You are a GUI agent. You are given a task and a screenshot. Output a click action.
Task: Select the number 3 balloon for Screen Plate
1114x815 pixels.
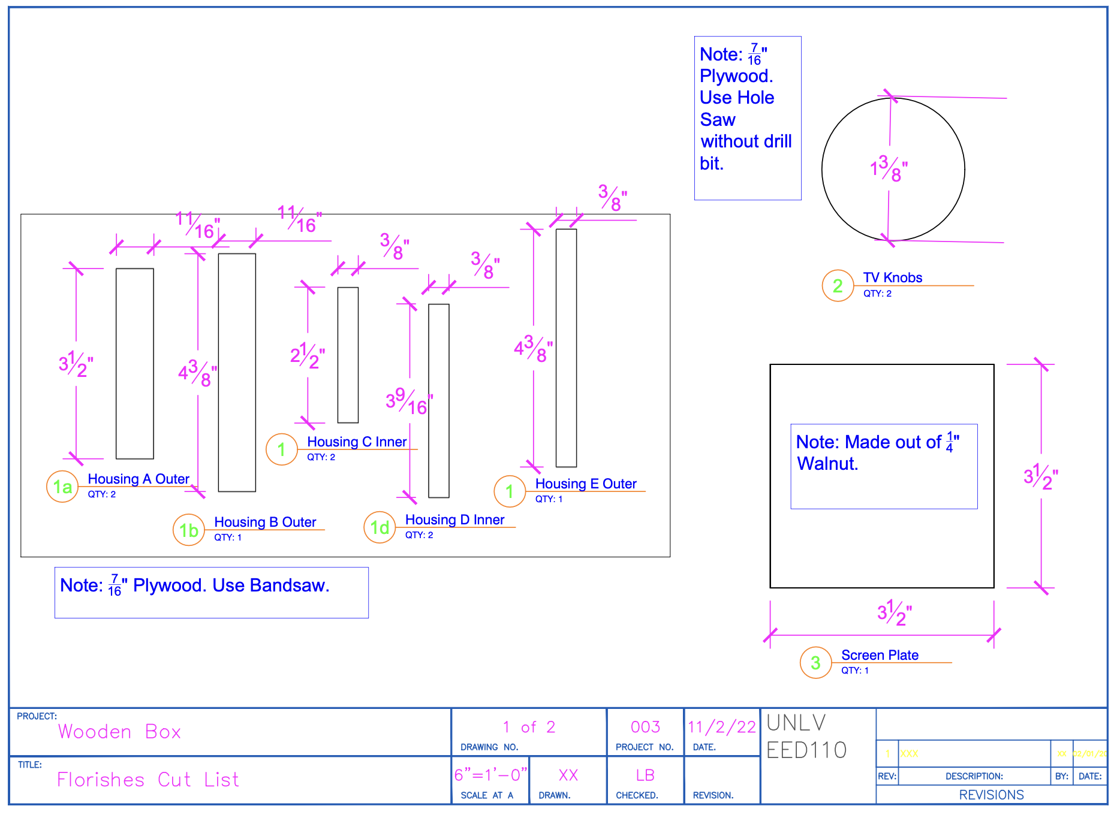click(x=815, y=663)
